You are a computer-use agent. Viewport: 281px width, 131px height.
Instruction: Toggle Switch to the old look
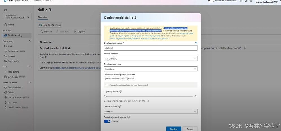[211, 1]
